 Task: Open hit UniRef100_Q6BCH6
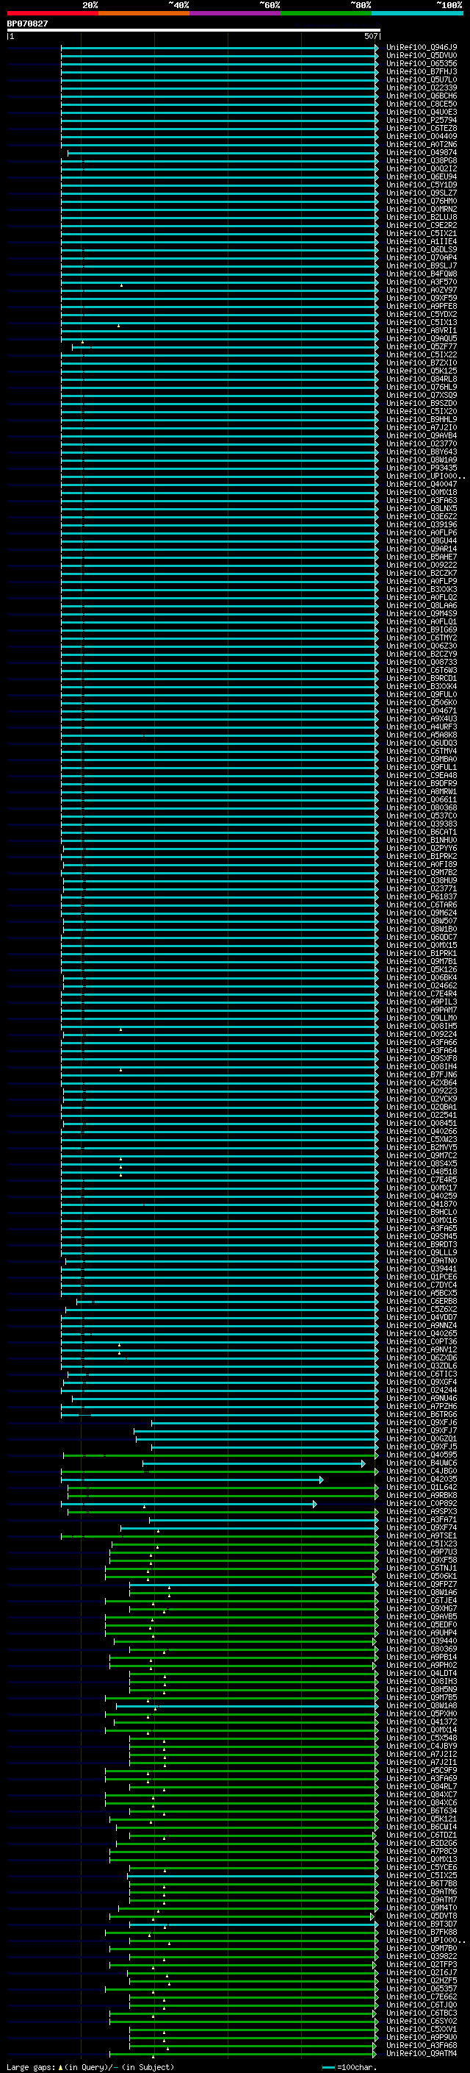(421, 96)
